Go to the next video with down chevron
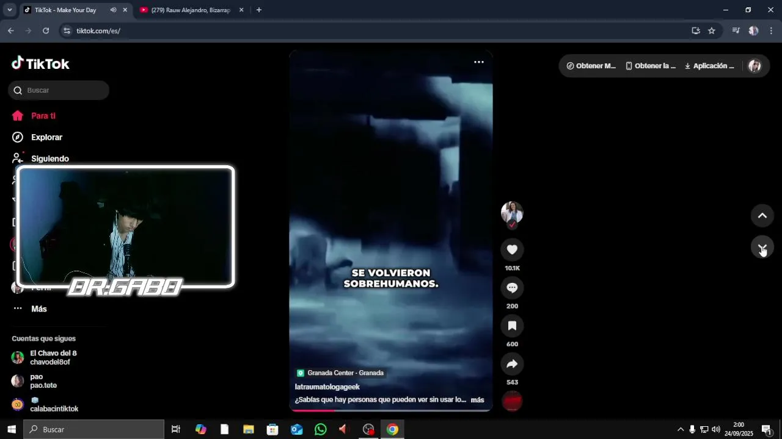782x439 pixels. (762, 247)
